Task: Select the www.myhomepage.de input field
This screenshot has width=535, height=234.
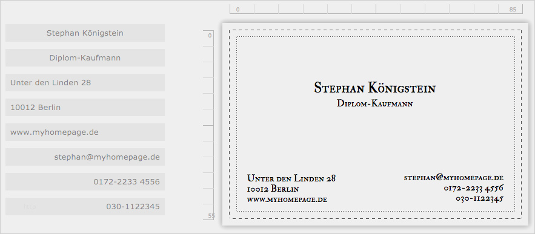Action: pos(85,132)
